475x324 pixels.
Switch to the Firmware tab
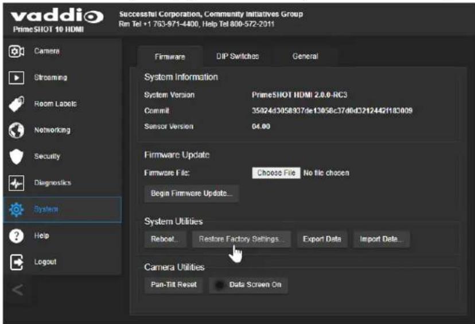click(x=170, y=57)
